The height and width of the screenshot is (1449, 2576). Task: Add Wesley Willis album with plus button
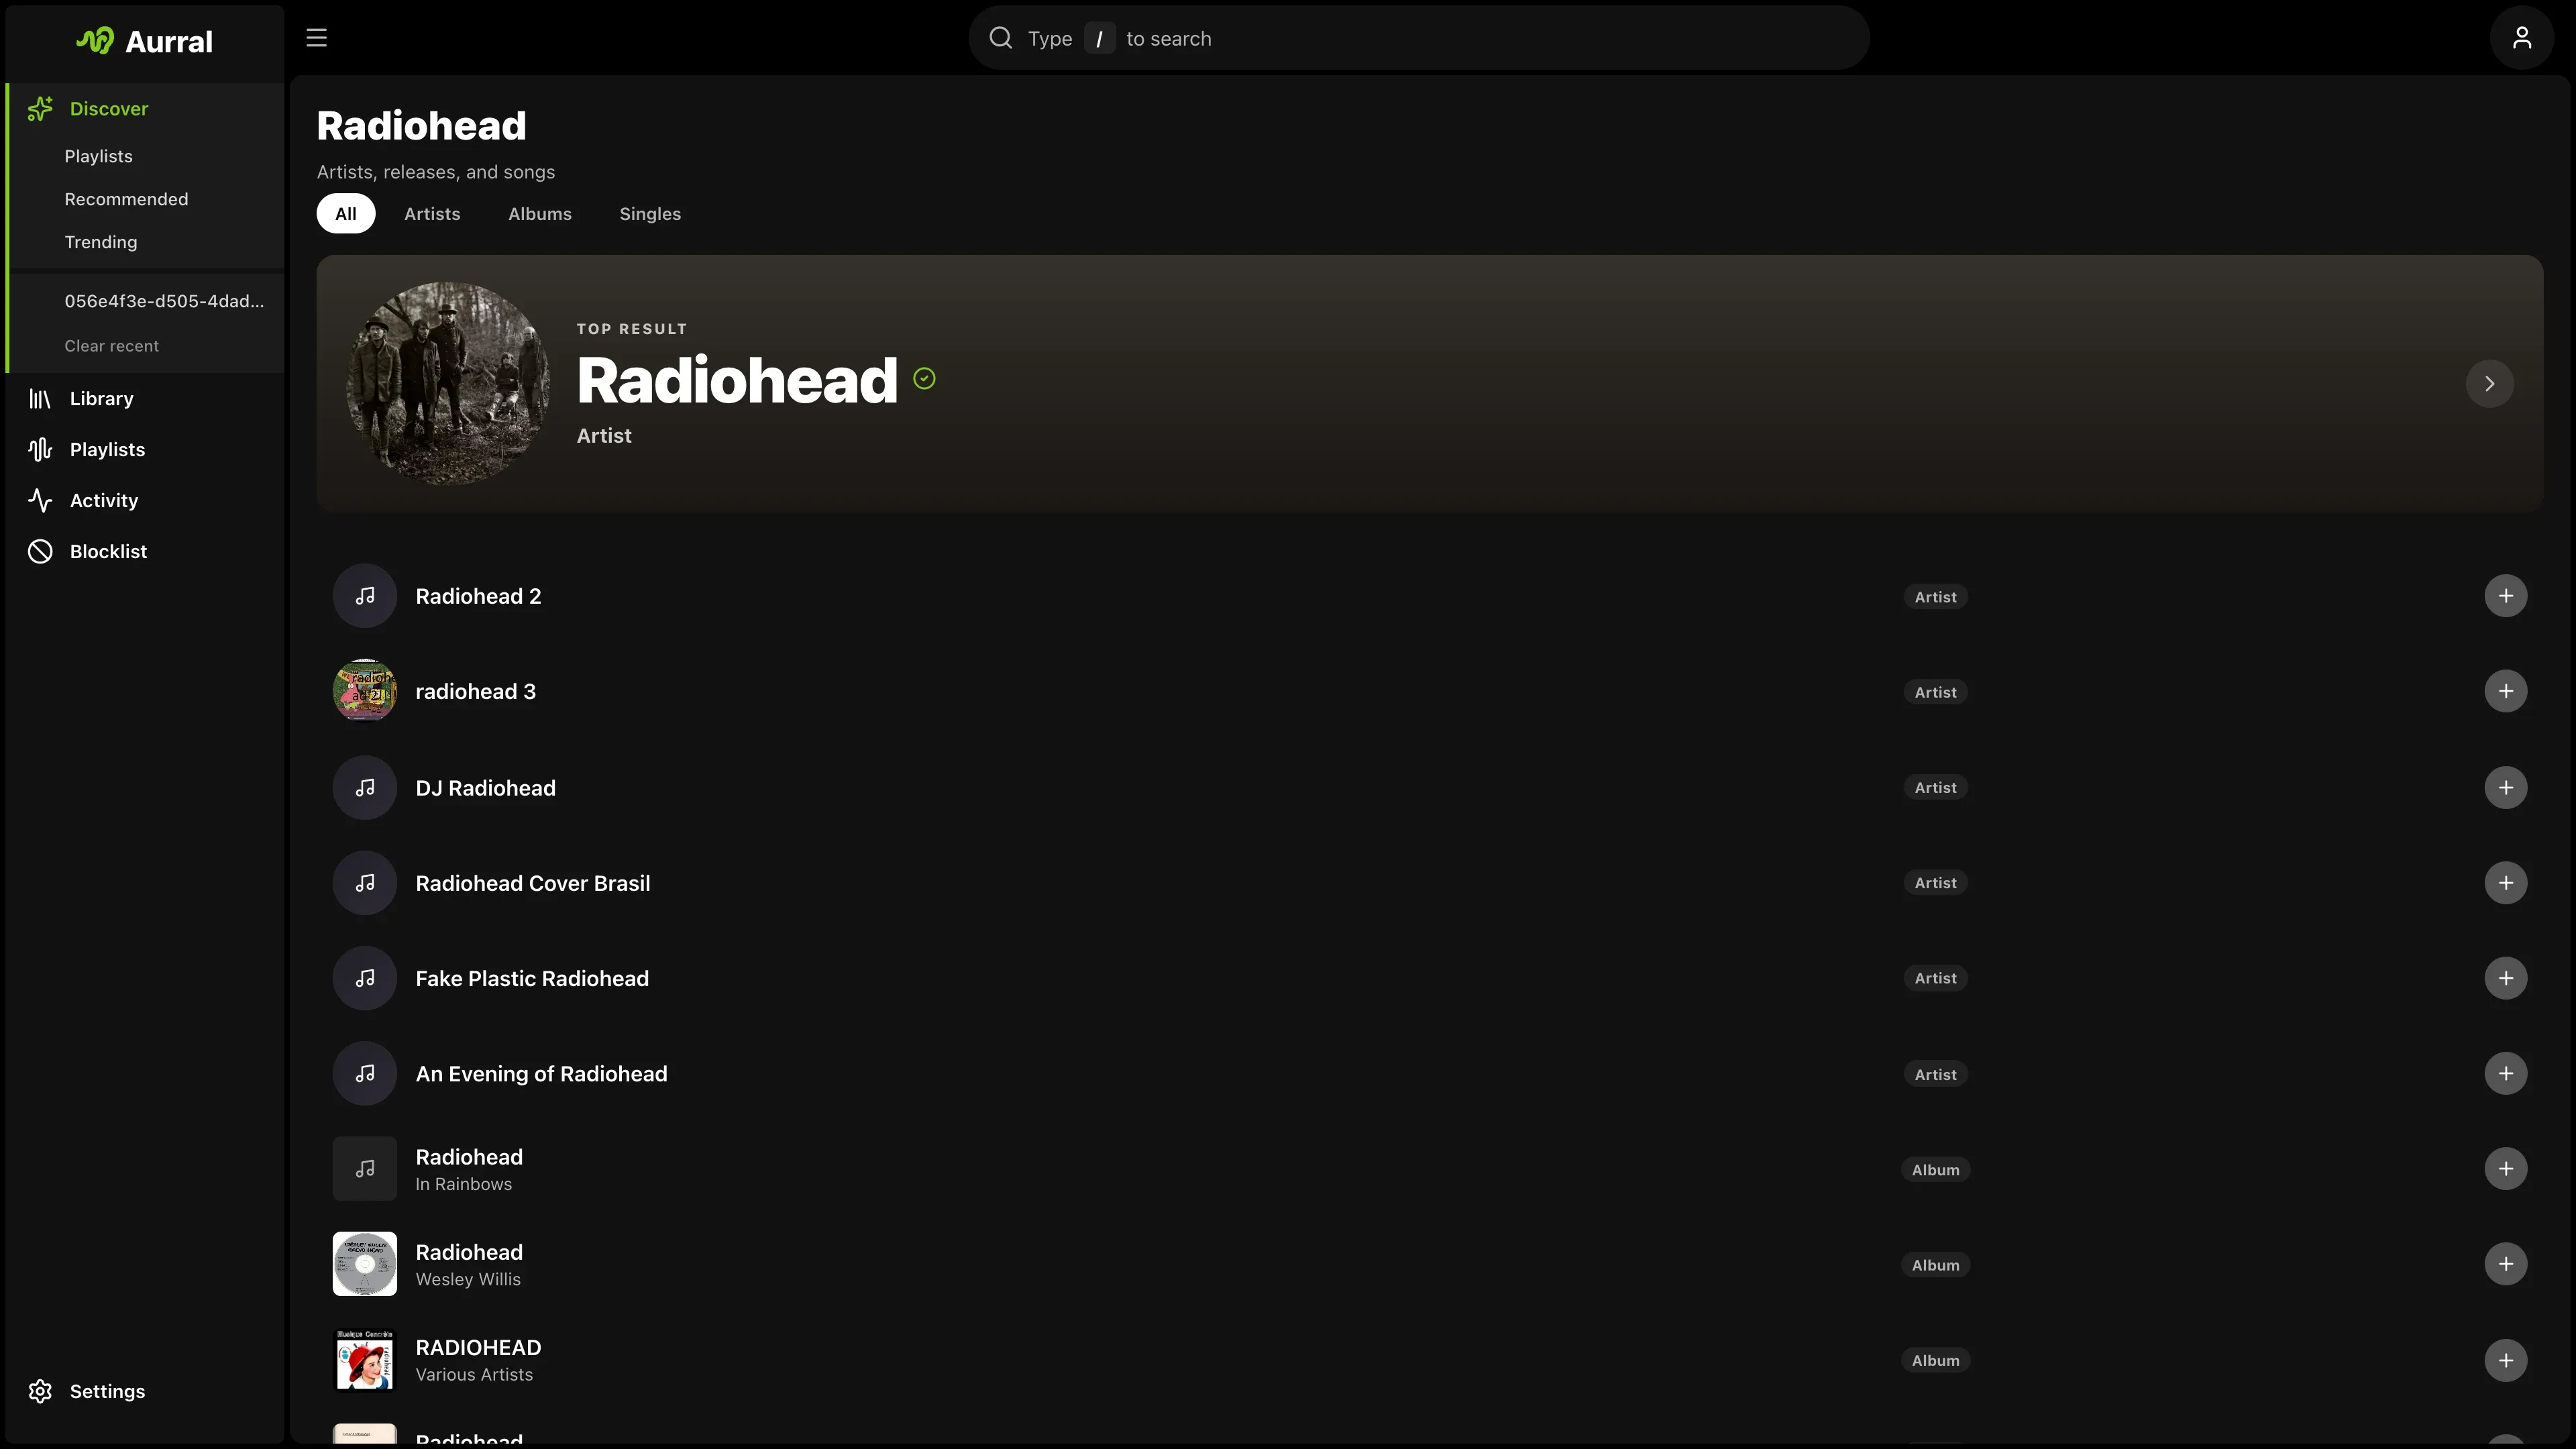2505,1265
